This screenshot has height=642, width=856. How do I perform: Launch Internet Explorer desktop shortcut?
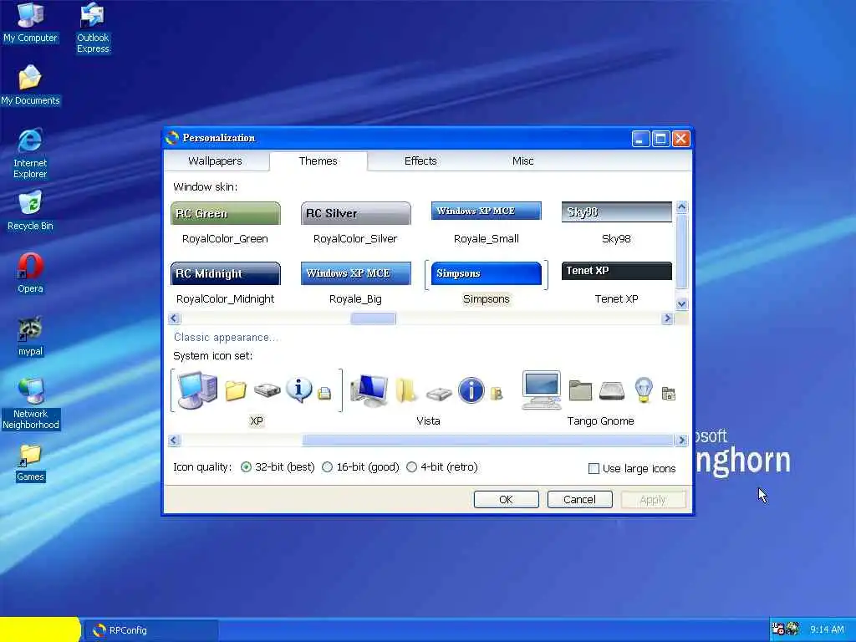pyautogui.click(x=30, y=154)
